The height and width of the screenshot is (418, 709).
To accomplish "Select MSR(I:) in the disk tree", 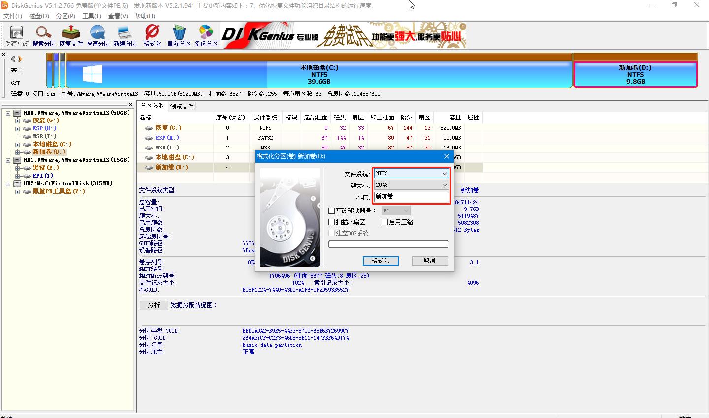I will pyautogui.click(x=44, y=137).
